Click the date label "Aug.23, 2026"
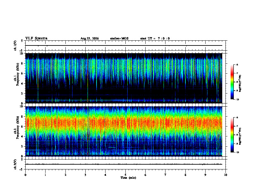Image resolution: width=254 pixels, height=196 pixels. [89, 38]
